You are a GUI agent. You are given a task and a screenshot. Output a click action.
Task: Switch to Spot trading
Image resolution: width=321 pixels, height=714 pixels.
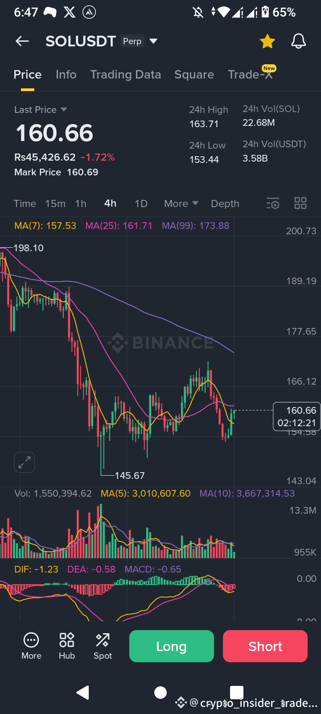(x=103, y=646)
